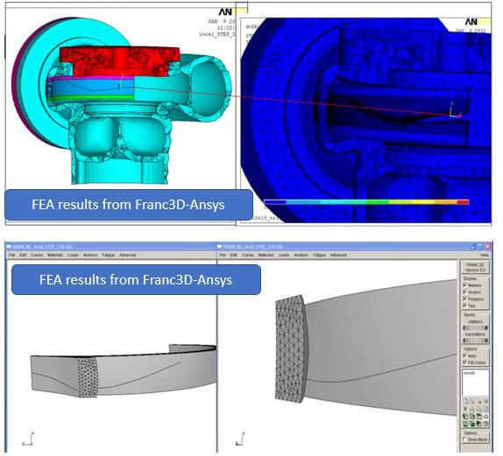Maximize the FRANC3D window
The height and width of the screenshot is (456, 503).
[x=480, y=247]
